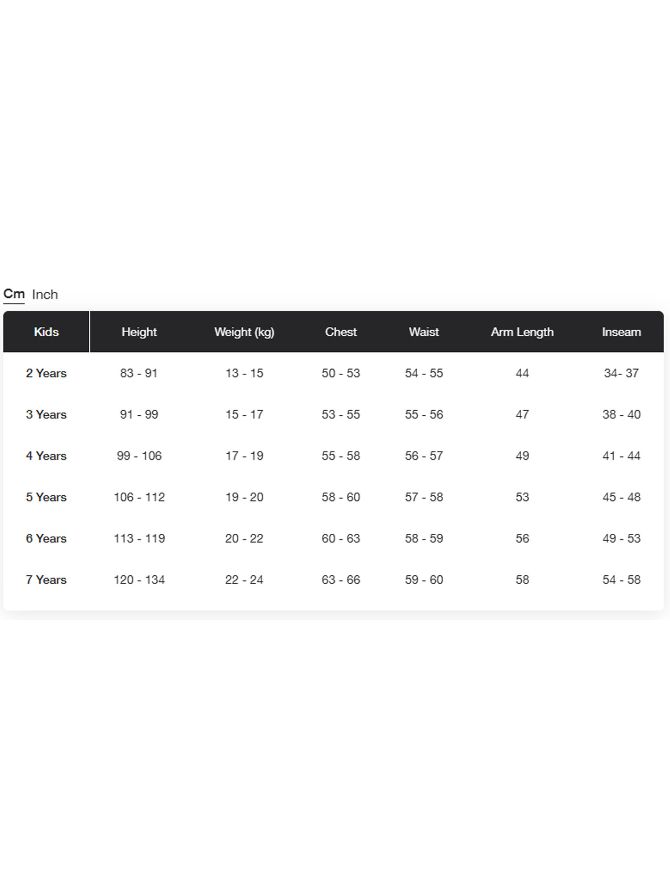This screenshot has width=670, height=894.
Task: Click the 120 - 134 height cell
Action: click(139, 580)
